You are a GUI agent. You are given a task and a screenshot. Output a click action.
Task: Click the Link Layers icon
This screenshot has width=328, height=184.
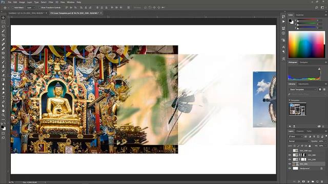[x=294, y=181]
